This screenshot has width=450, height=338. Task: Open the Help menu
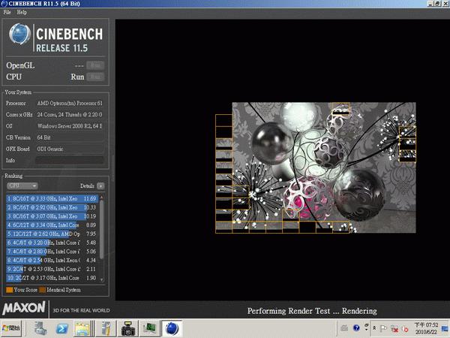pyautogui.click(x=22, y=12)
